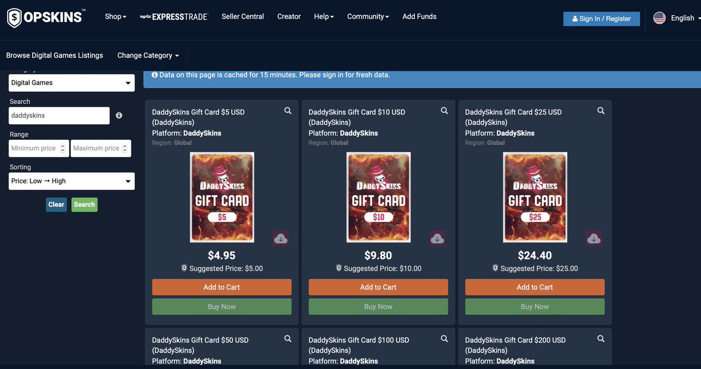Open the Creator page
Image resolution: width=701 pixels, height=369 pixels.
coord(289,16)
